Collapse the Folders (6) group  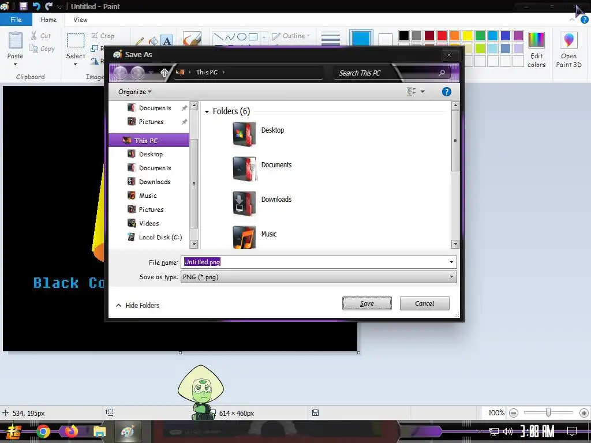[207, 112]
